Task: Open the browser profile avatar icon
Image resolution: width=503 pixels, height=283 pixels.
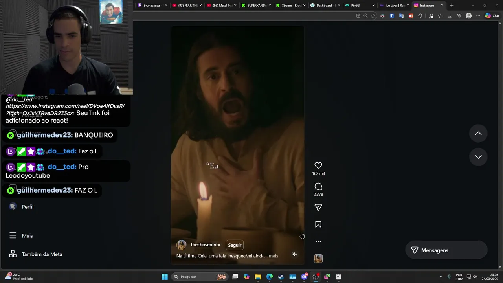Action: pos(468,16)
